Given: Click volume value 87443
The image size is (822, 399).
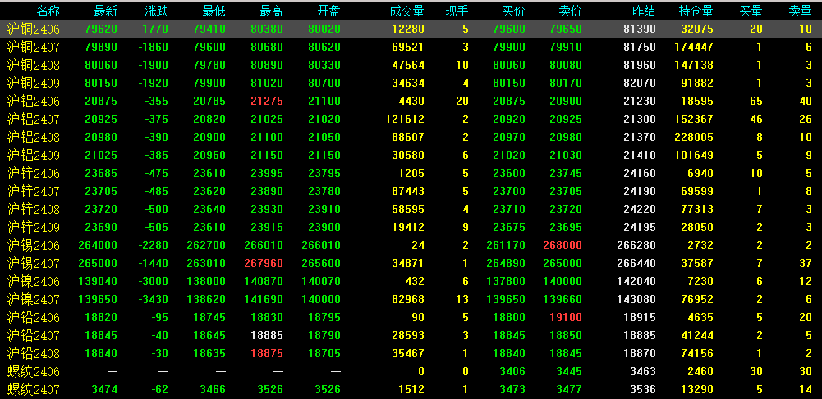Looking at the screenshot, I should [408, 191].
